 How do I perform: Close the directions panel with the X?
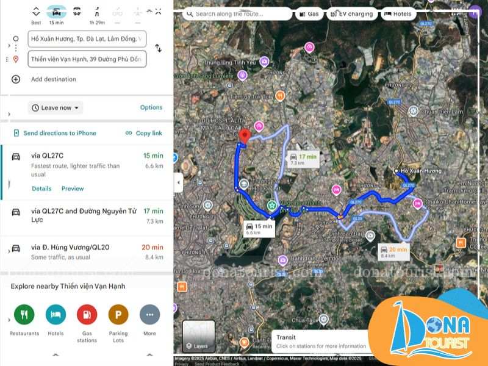pyautogui.click(x=159, y=12)
